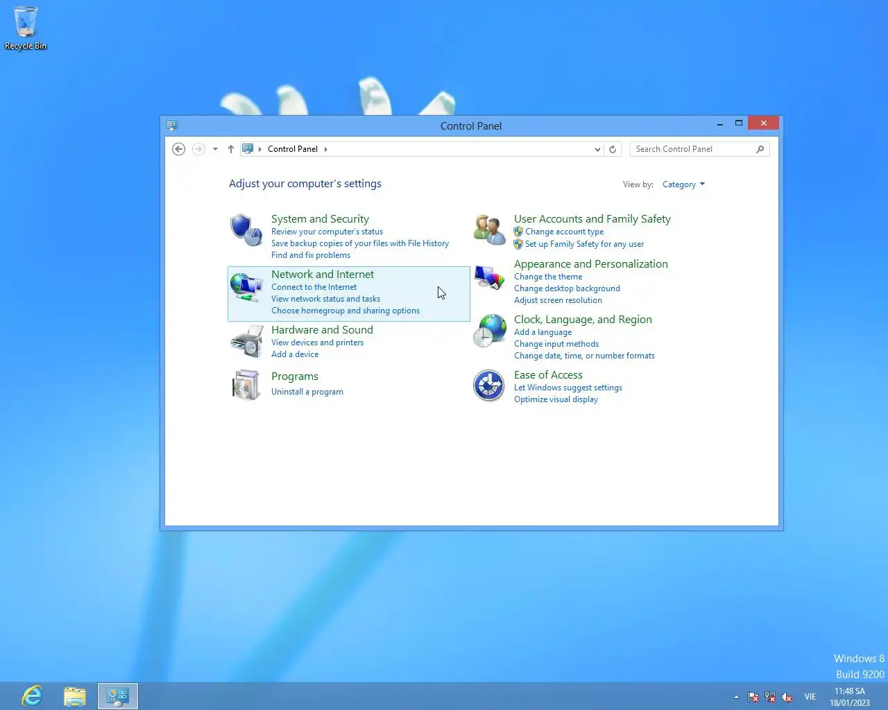888x710 pixels.
Task: Click Save backup copies with File History
Action: point(360,243)
